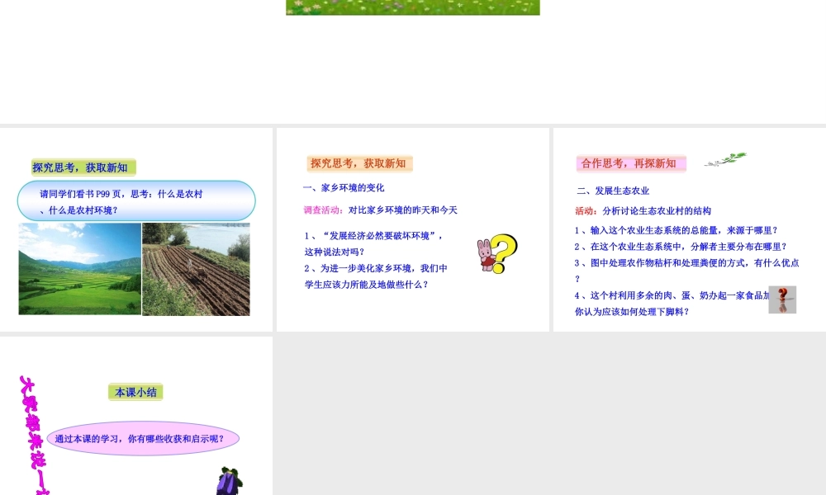Click the rabbit with yellow question mark
The height and width of the screenshot is (495, 826).
coord(497,254)
